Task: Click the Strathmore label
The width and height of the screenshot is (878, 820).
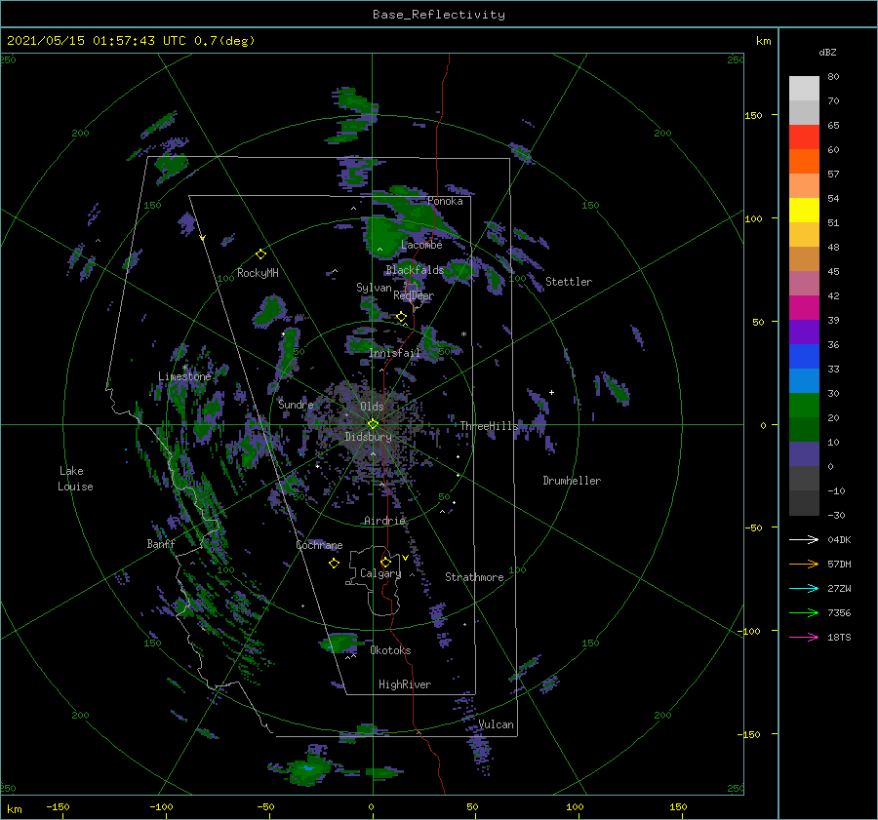Action: click(x=474, y=577)
